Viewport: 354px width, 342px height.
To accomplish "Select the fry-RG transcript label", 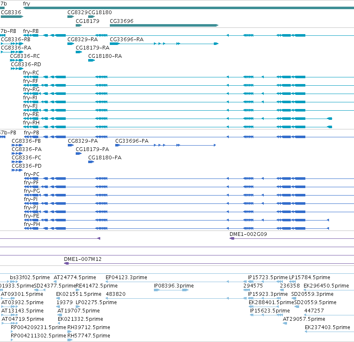I will [x=31, y=89].
